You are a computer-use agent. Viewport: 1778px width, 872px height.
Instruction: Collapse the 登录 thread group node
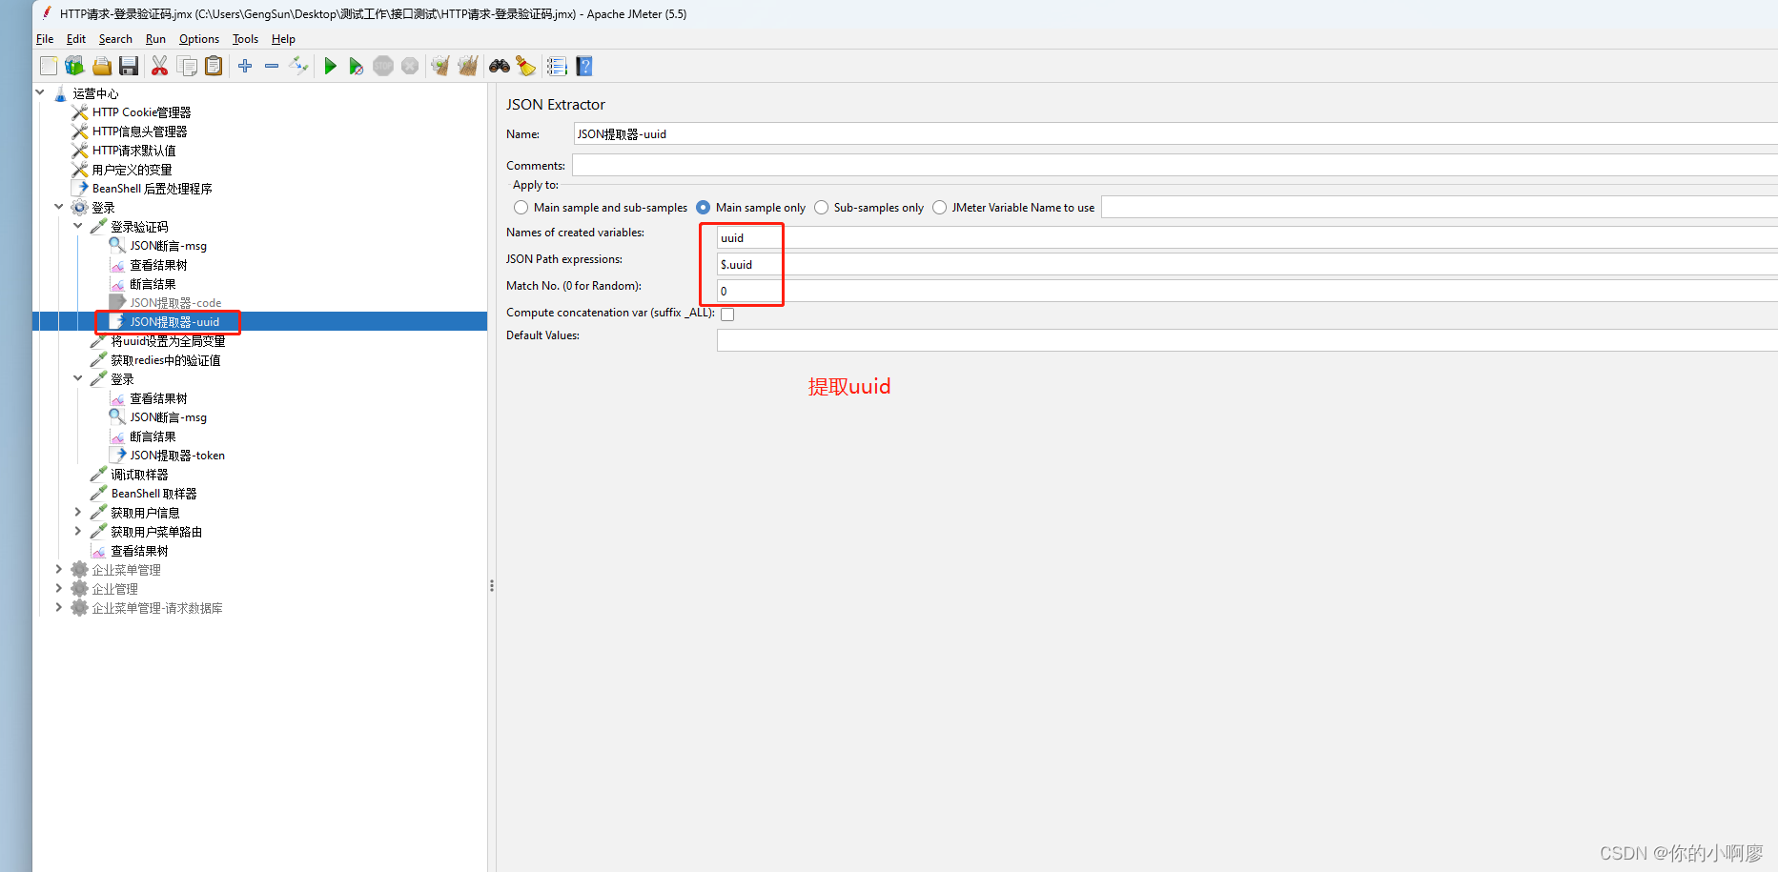click(x=59, y=207)
